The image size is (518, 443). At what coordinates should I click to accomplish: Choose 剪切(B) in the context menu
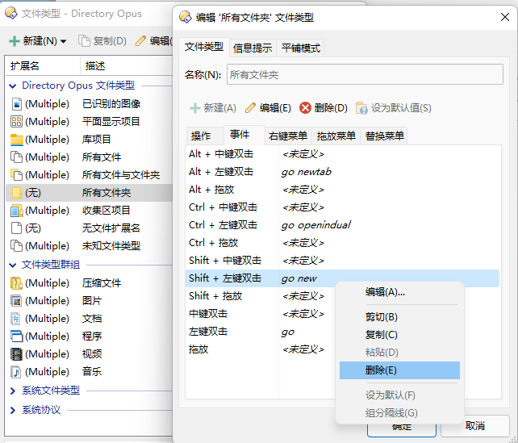399,317
